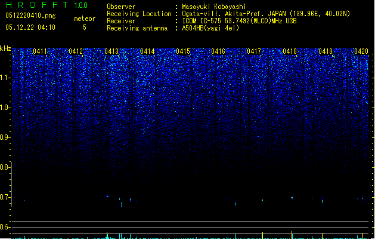
Task: Click the meteor echo below 0418
Action: tap(292, 198)
